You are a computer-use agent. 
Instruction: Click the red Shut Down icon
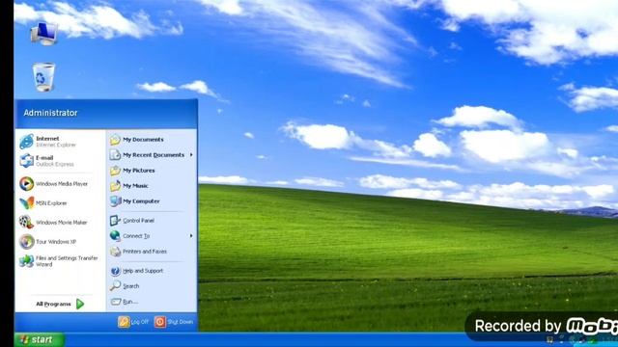click(160, 322)
